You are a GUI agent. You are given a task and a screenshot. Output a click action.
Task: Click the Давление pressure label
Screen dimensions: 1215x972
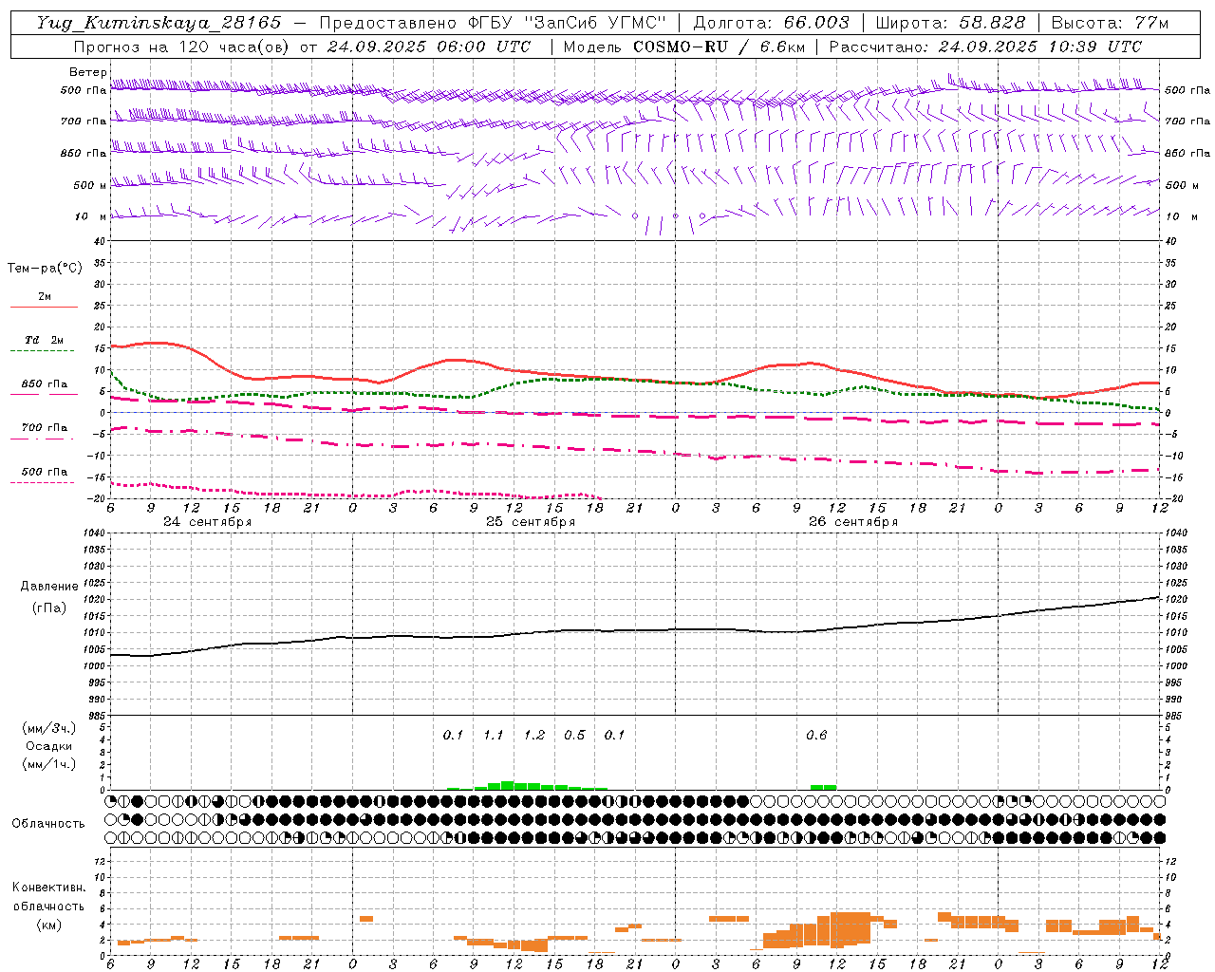(x=49, y=587)
